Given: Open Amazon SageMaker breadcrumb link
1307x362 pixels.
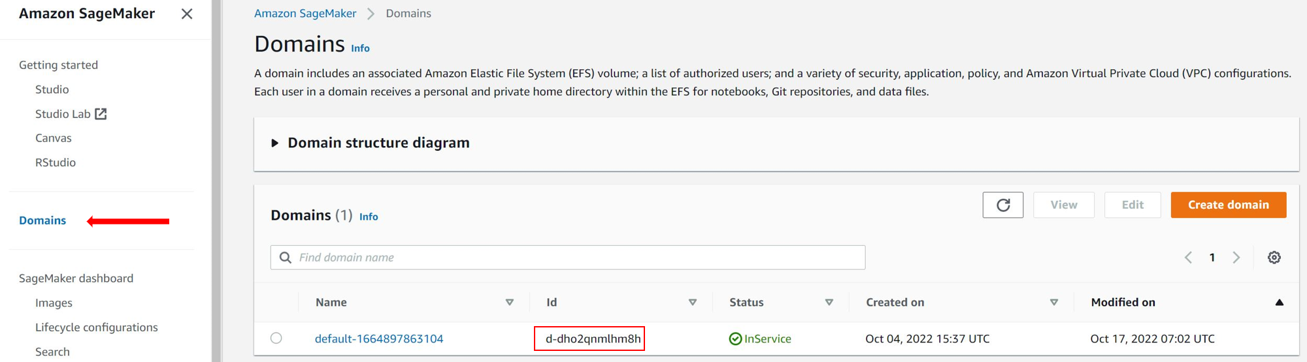Looking at the screenshot, I should (305, 13).
